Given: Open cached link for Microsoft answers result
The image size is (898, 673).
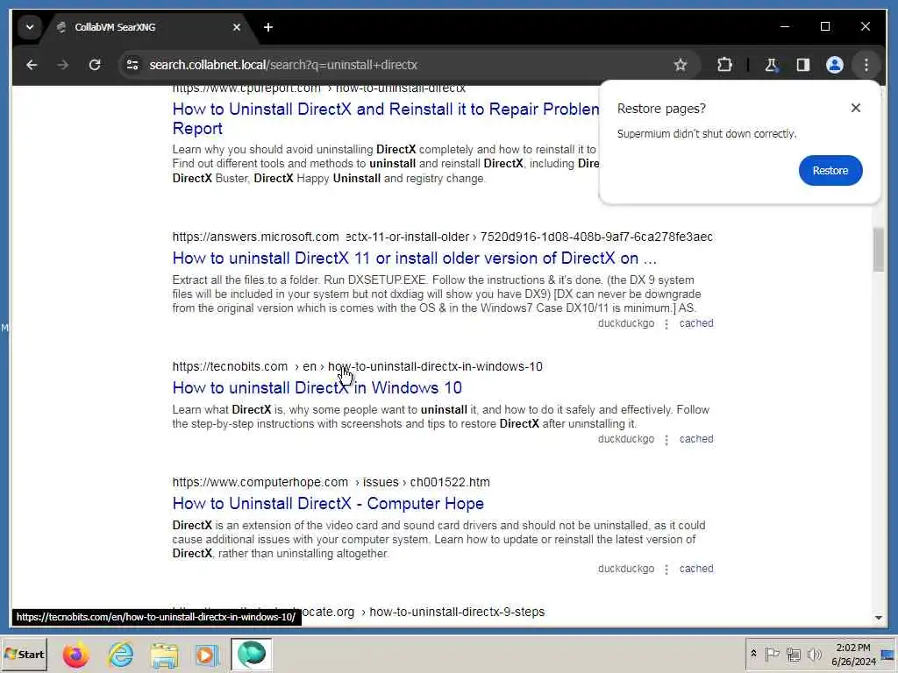Looking at the screenshot, I should 696,323.
